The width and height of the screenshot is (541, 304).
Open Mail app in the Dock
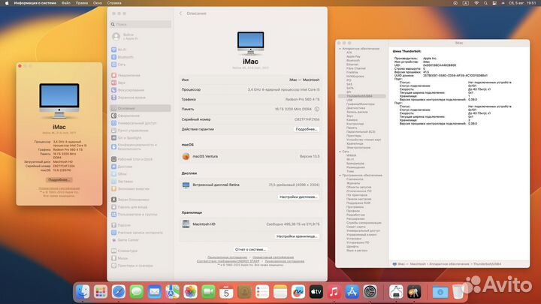pos(155,292)
